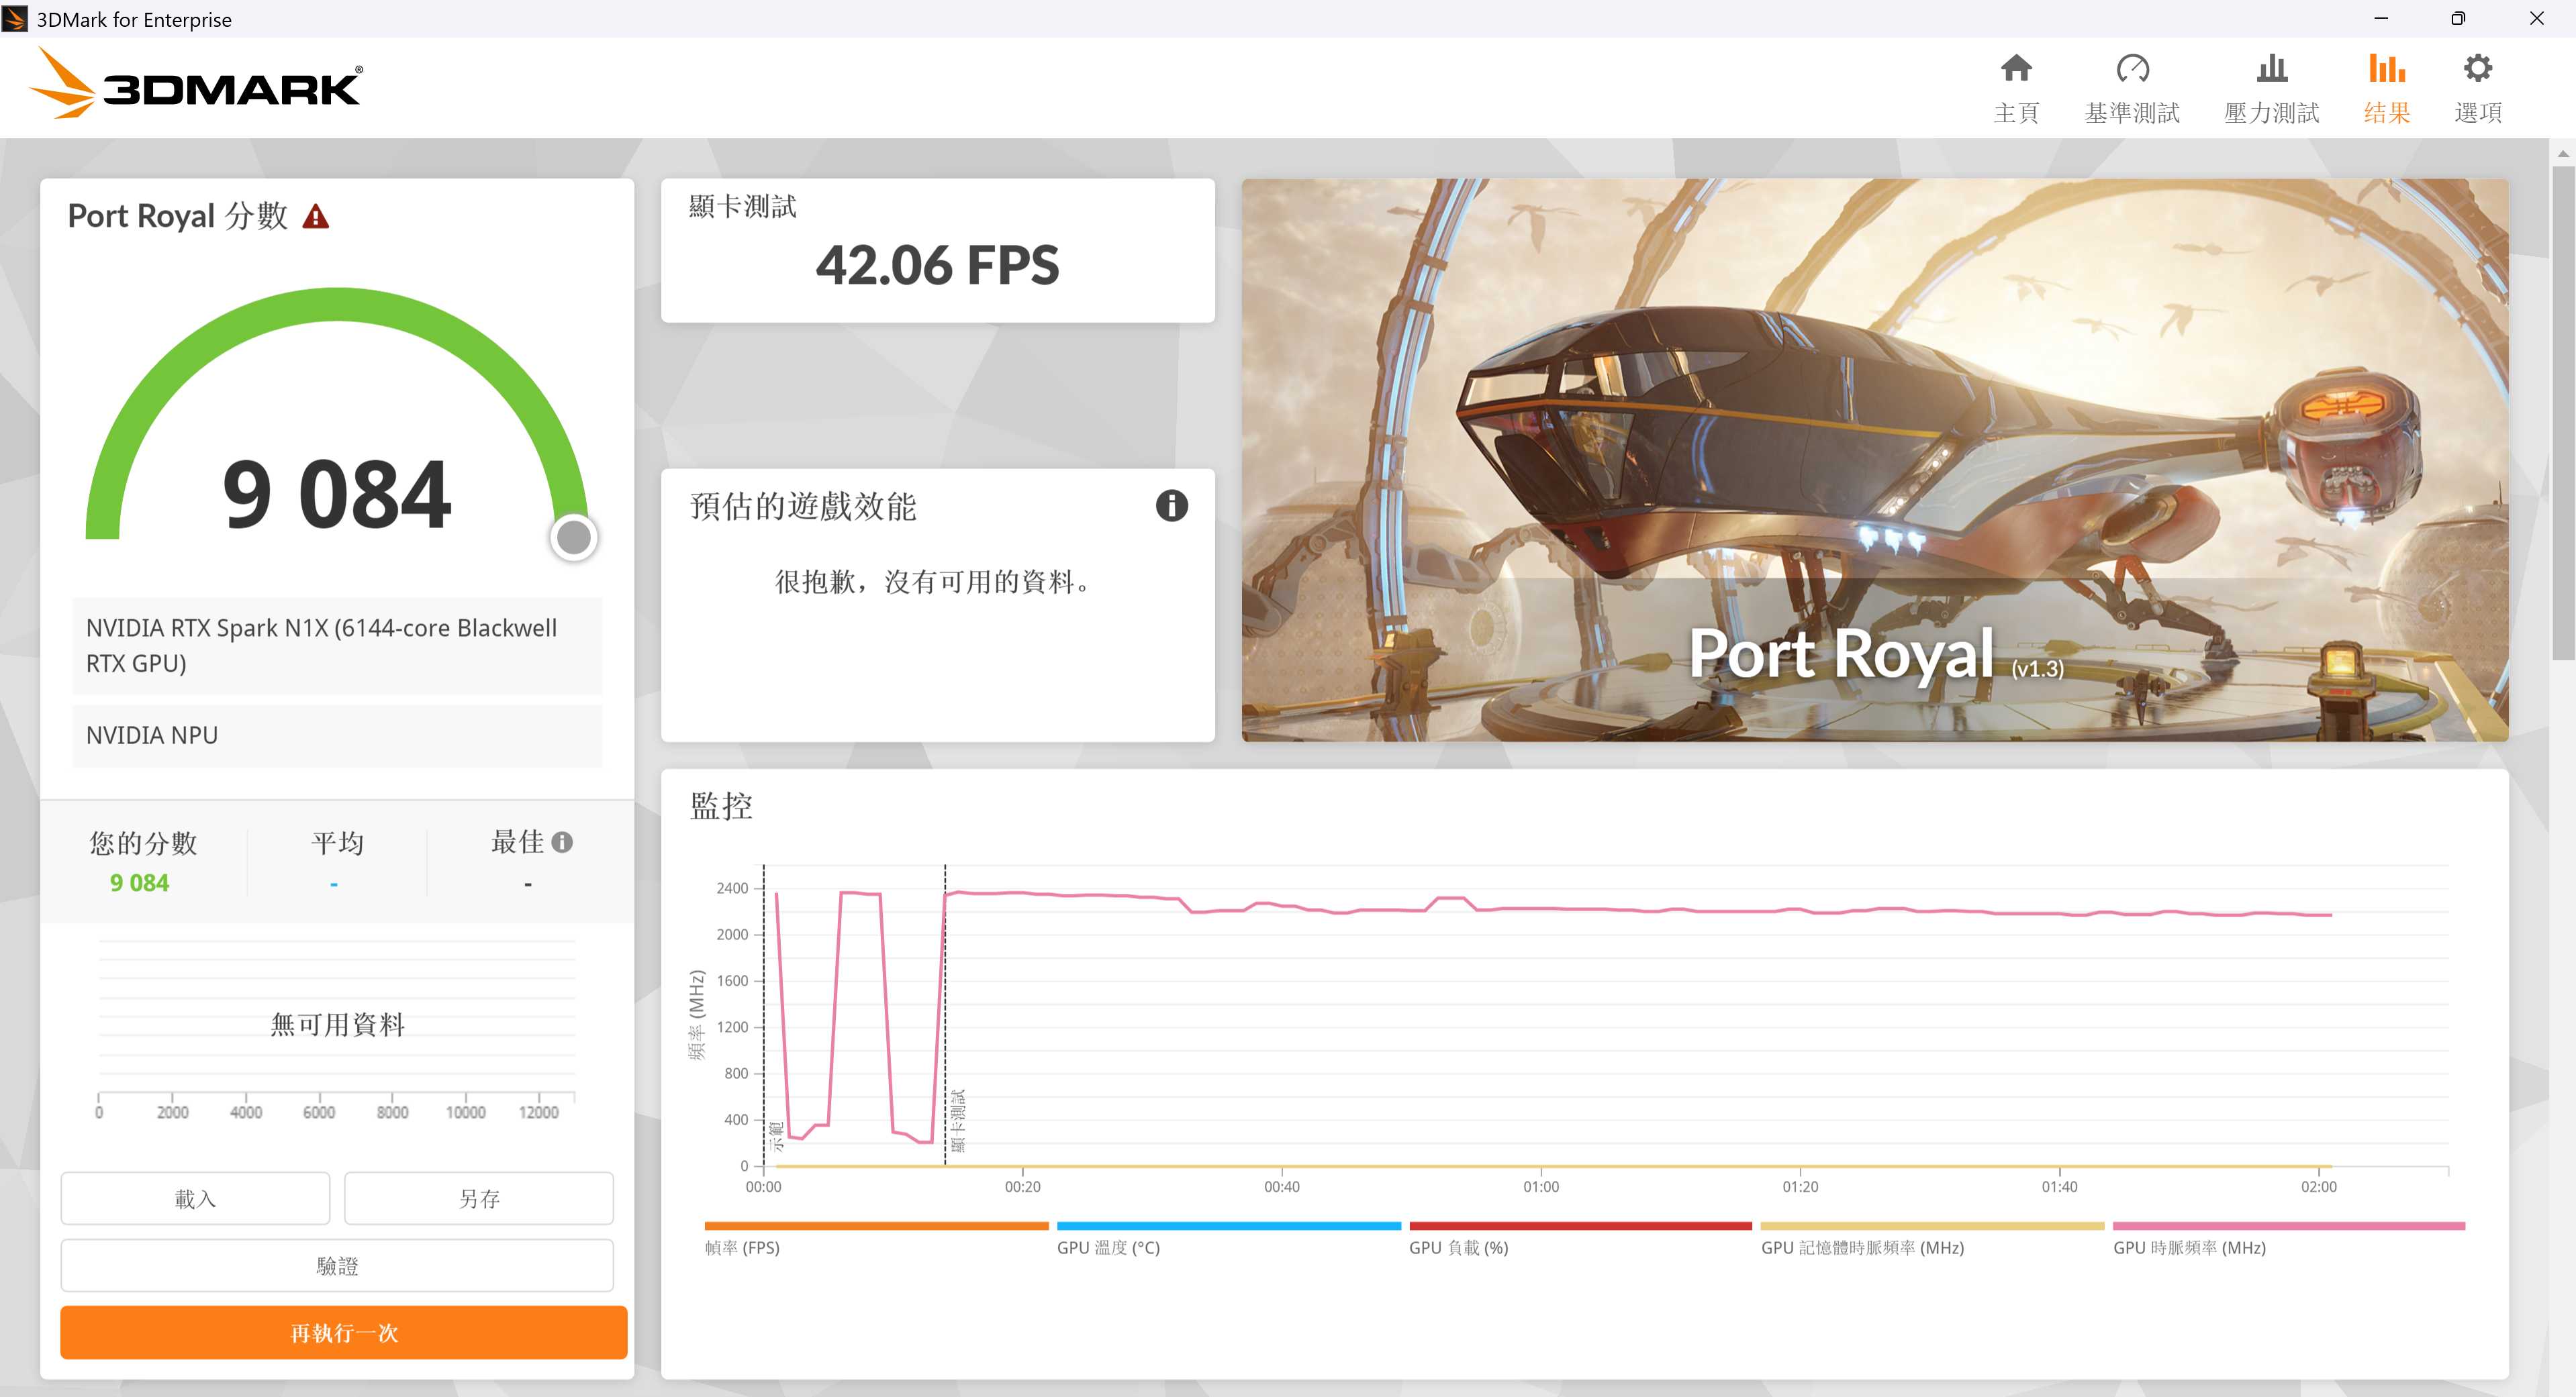The width and height of the screenshot is (2576, 1397).
Task: Click the red warning triangle next to Port Royal score
Action: click(316, 217)
